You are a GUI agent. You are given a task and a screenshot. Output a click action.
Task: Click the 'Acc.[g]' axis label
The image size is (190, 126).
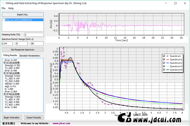[51, 24]
